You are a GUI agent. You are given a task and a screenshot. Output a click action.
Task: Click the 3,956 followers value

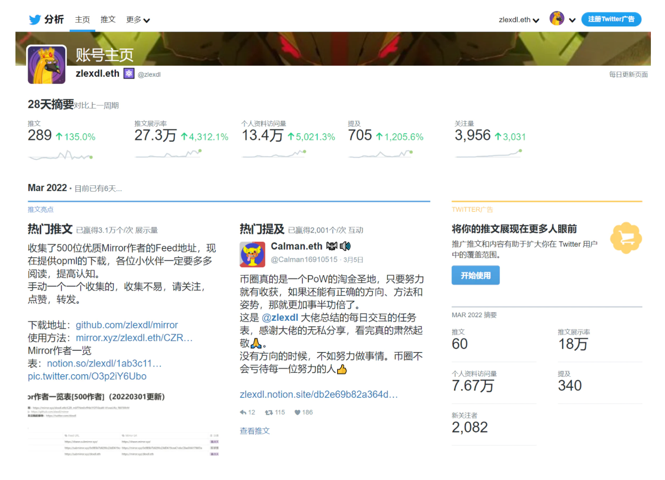[473, 135]
